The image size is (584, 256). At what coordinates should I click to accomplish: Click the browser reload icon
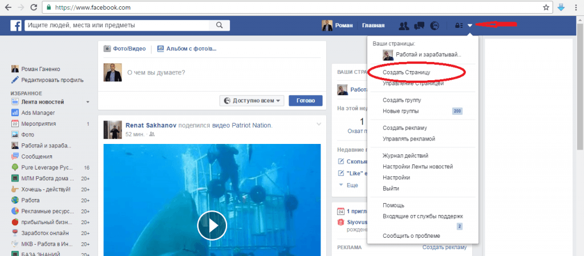pos(33,7)
